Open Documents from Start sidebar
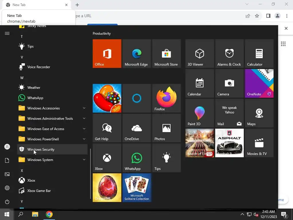This screenshot has width=293, height=220. tap(7, 160)
